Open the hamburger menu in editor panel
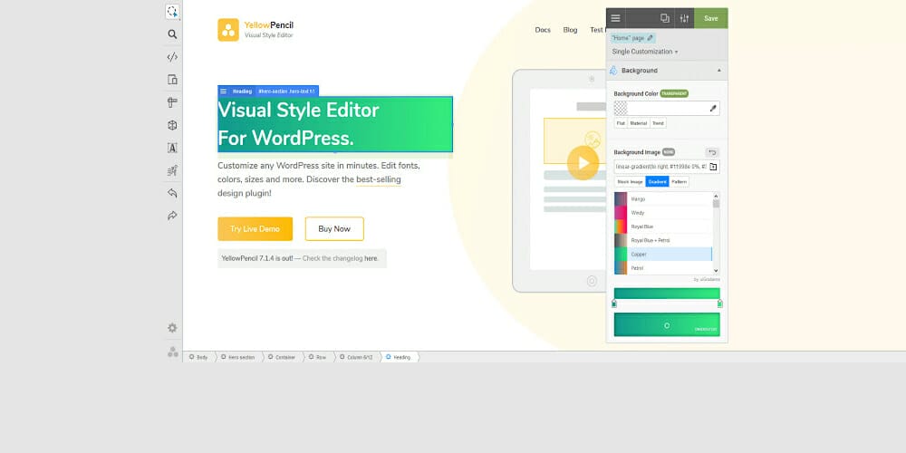The height and width of the screenshot is (453, 906). (x=615, y=18)
